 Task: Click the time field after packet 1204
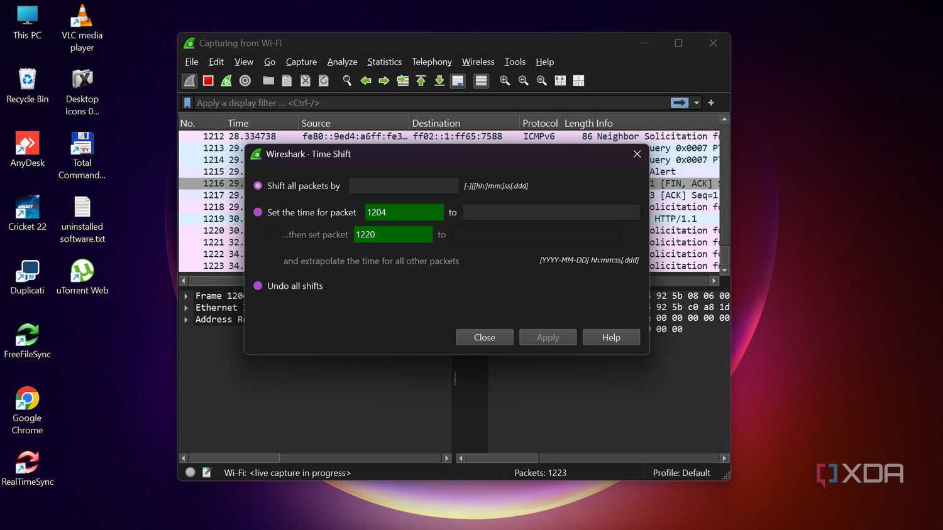551,212
